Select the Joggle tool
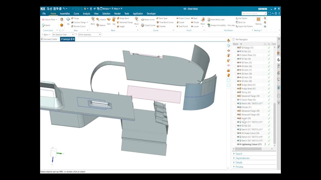This screenshot has height=180, width=321. click(121, 26)
